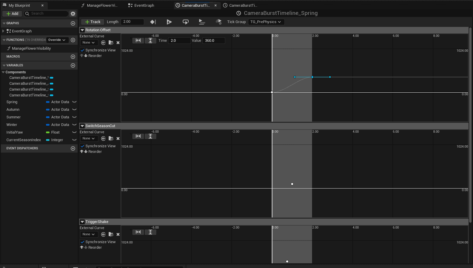Move SwitchSeasonCut track up via Reorder arrow

pyautogui.click(x=82, y=152)
